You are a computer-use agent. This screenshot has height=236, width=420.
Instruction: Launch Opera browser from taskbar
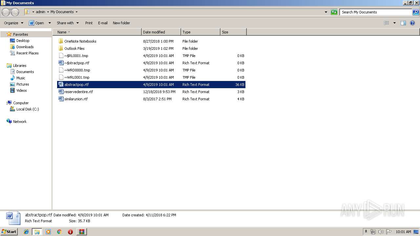point(70,232)
